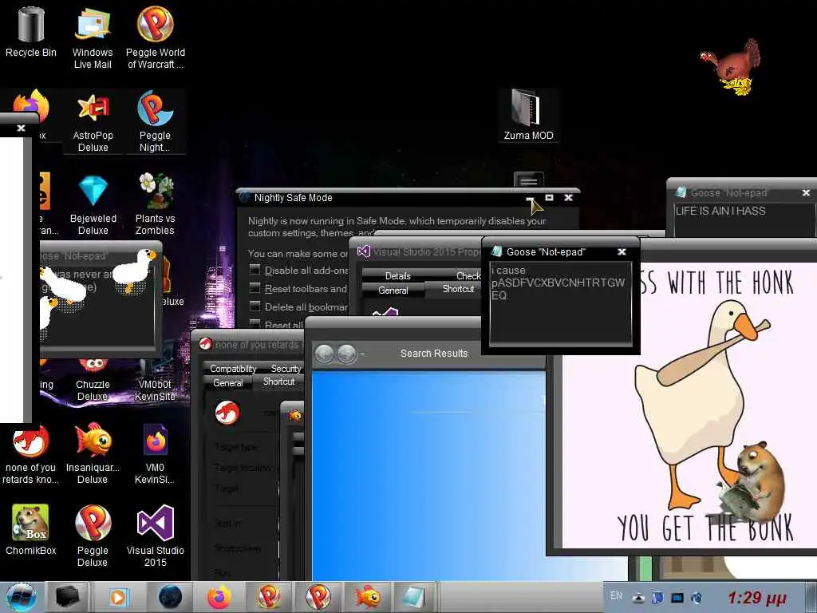Select the AstroPop Deluxe desktop icon
Image resolution: width=817 pixels, height=613 pixels.
[93, 121]
